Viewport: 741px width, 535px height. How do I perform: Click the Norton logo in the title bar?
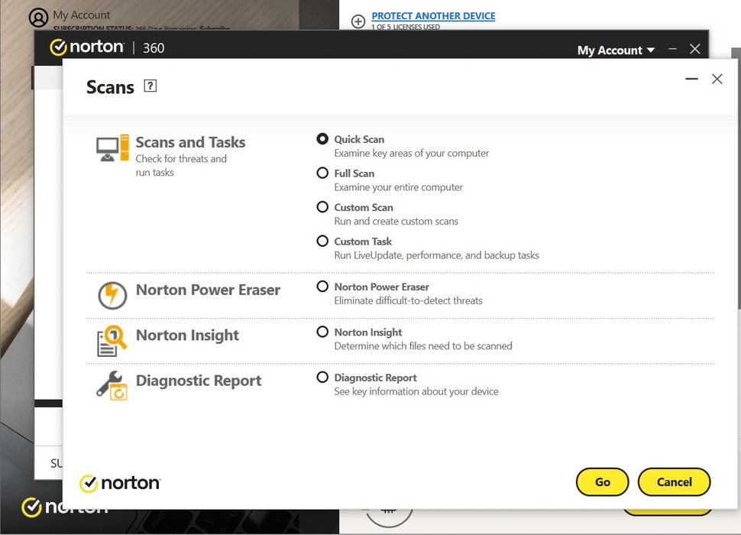[x=86, y=47]
